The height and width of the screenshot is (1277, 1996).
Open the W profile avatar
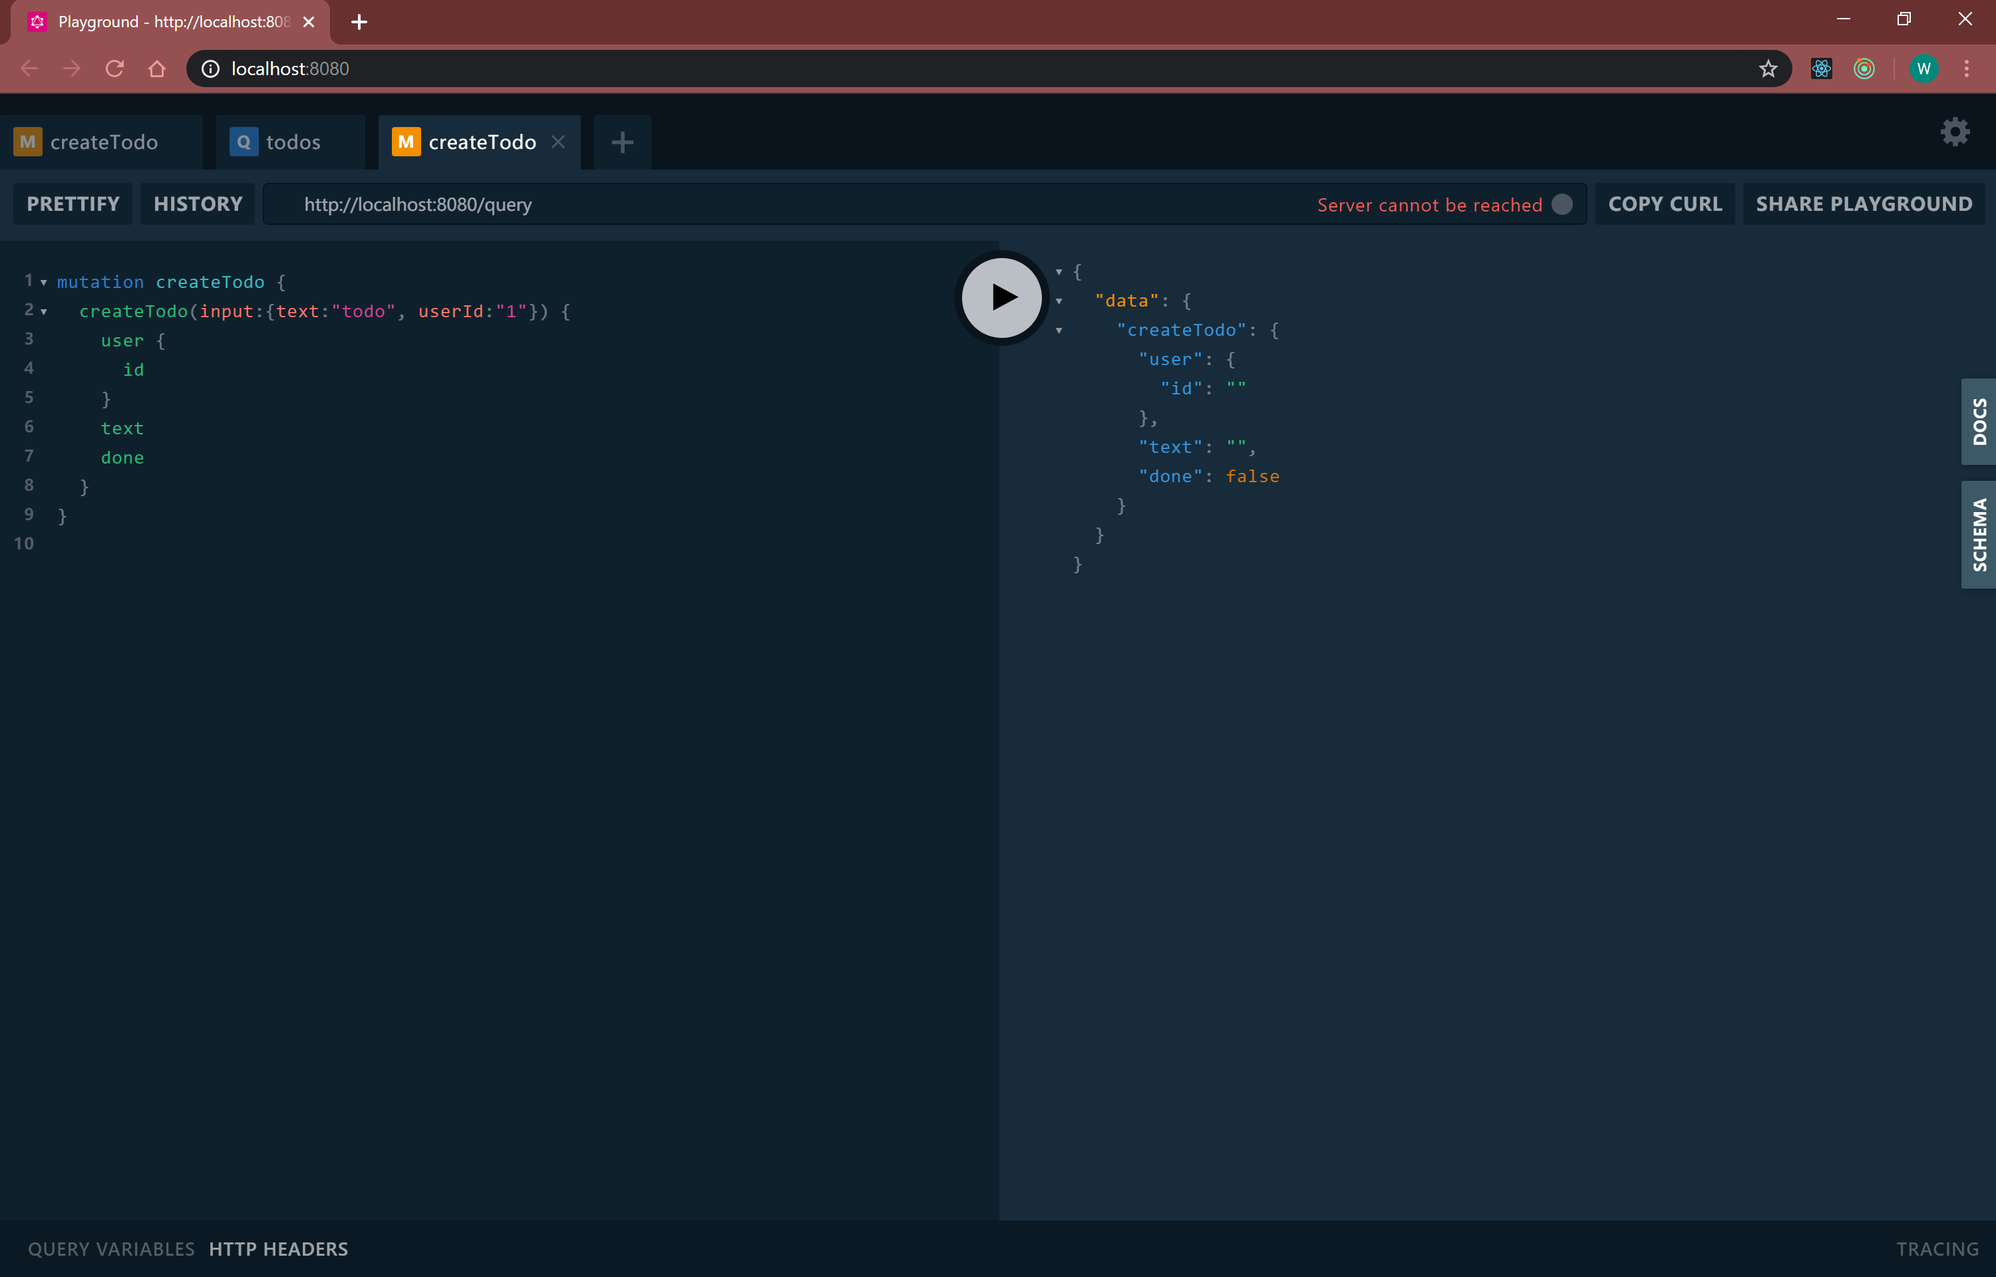coord(1924,69)
